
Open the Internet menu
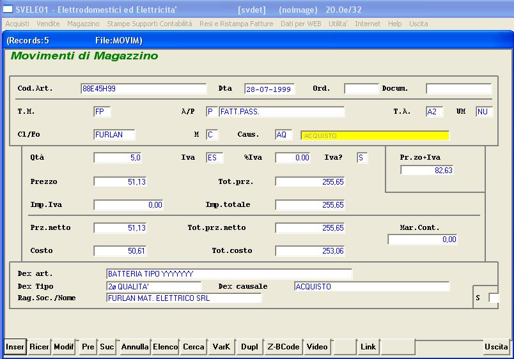tap(368, 24)
